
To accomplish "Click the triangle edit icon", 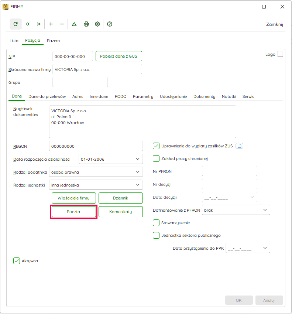I will 74,24.
